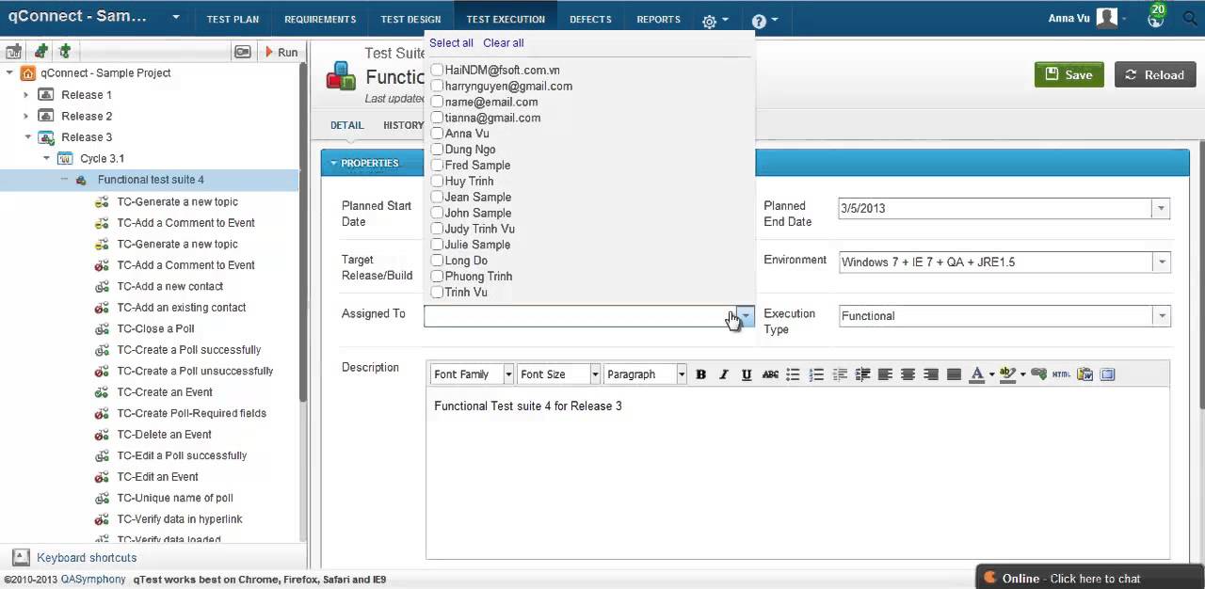Check the Trinh Vu checkbox
The height and width of the screenshot is (589, 1205).
click(437, 293)
